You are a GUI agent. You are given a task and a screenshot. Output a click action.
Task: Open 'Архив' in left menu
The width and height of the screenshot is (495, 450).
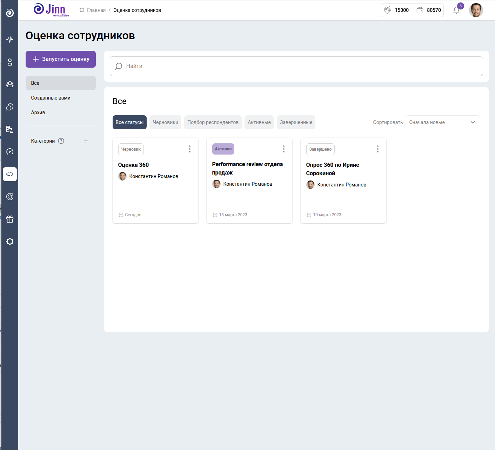38,112
